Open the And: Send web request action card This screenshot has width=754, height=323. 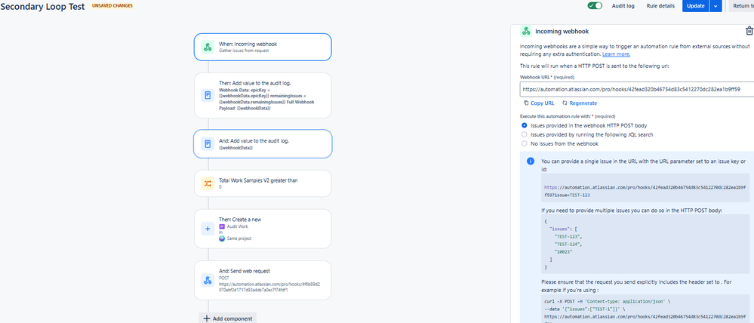tap(263, 281)
